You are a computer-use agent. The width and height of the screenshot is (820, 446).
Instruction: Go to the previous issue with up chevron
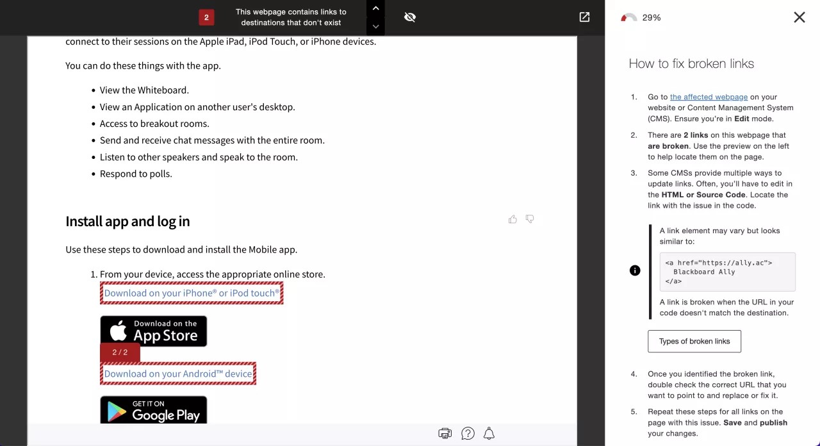(x=375, y=8)
